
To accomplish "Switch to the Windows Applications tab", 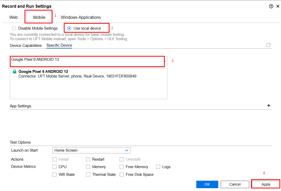I will point(81,17).
